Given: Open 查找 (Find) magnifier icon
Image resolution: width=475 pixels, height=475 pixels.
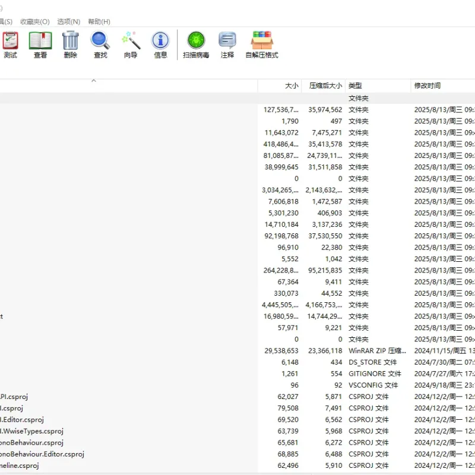Looking at the screenshot, I should [x=100, y=45].
